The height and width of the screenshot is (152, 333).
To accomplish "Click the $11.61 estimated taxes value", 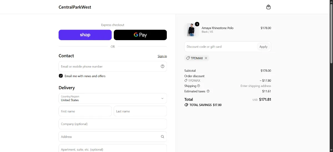I will click(x=267, y=91).
